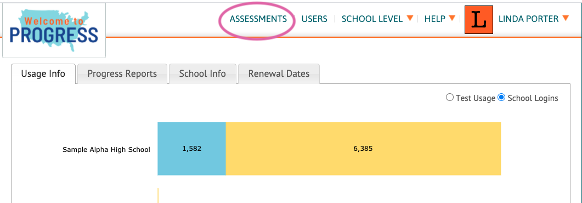Click the blue 1,582 bar segment
This screenshot has width=582, height=203.
191,149
